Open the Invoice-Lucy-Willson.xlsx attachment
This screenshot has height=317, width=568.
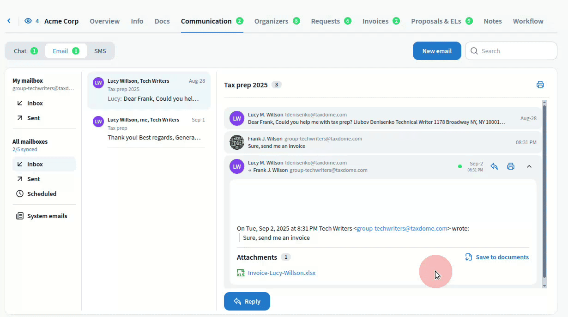coord(281,273)
